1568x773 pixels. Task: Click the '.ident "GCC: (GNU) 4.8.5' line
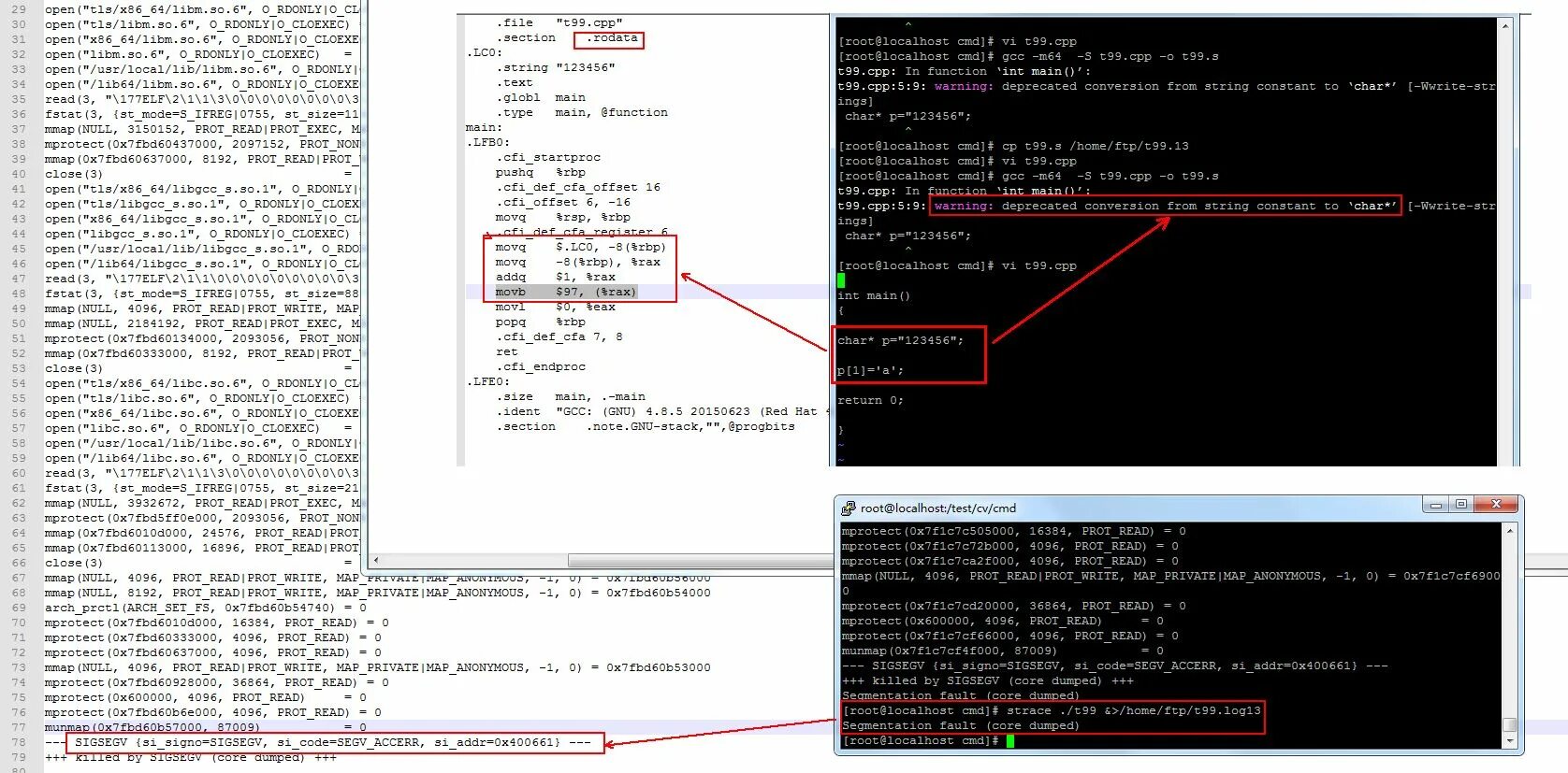pyautogui.click(x=661, y=411)
